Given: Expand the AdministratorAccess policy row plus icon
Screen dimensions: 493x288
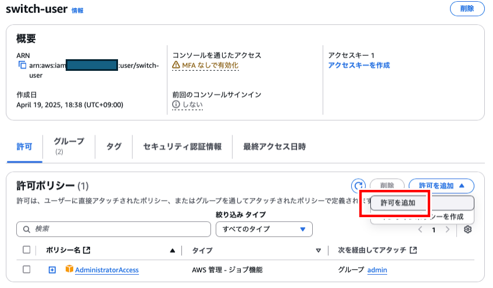Looking at the screenshot, I should click(x=52, y=269).
